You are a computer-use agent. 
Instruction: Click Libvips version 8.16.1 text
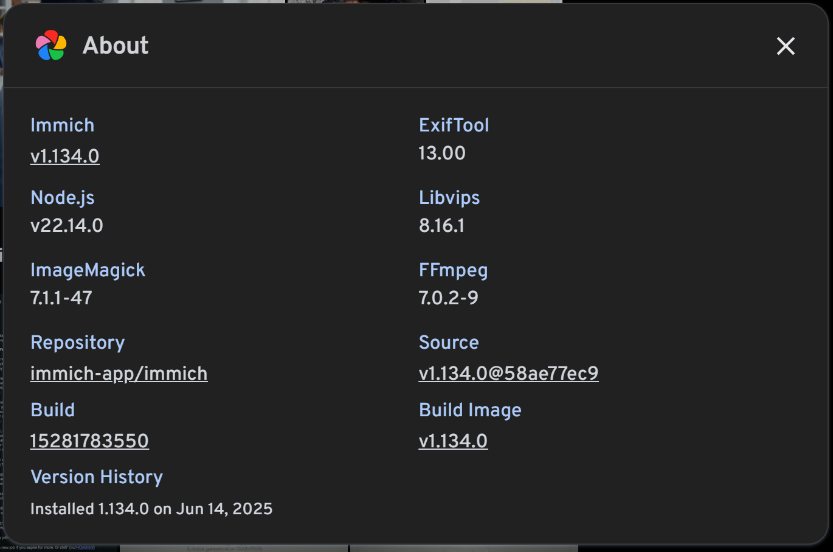tap(442, 226)
